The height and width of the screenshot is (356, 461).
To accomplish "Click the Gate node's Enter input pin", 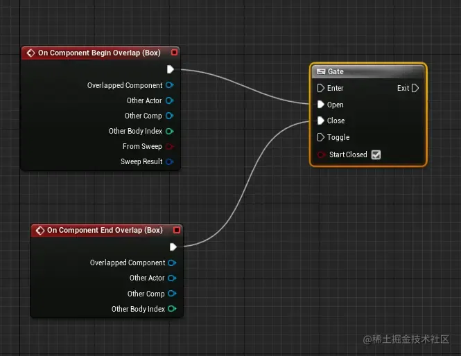I will point(320,88).
